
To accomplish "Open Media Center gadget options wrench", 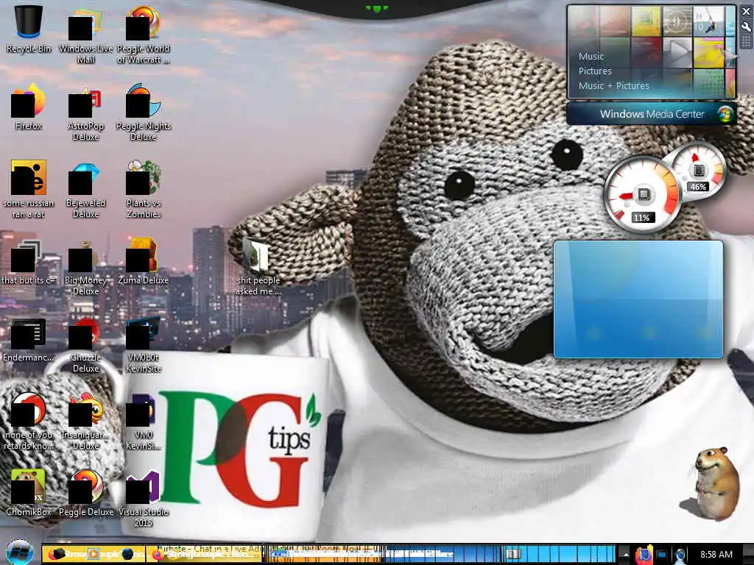I will 747,27.
